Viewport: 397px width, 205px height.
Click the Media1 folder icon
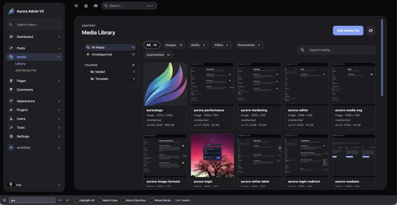(92, 72)
